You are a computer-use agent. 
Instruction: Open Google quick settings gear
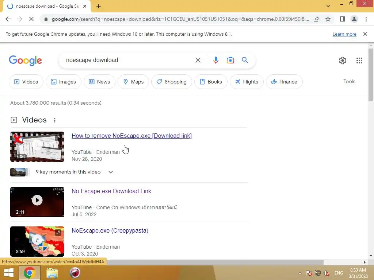click(343, 61)
